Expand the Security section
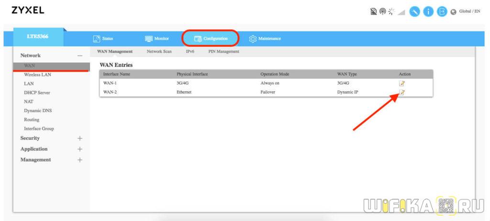Screen dimensions: 490x221 [x=79, y=138]
